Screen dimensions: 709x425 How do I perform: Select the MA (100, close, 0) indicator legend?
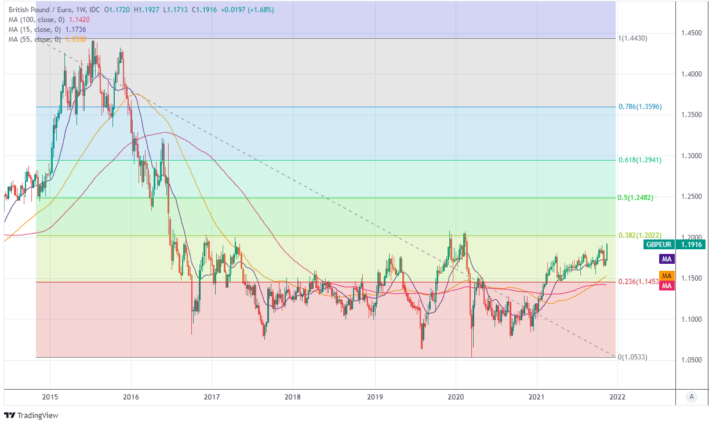[43, 19]
